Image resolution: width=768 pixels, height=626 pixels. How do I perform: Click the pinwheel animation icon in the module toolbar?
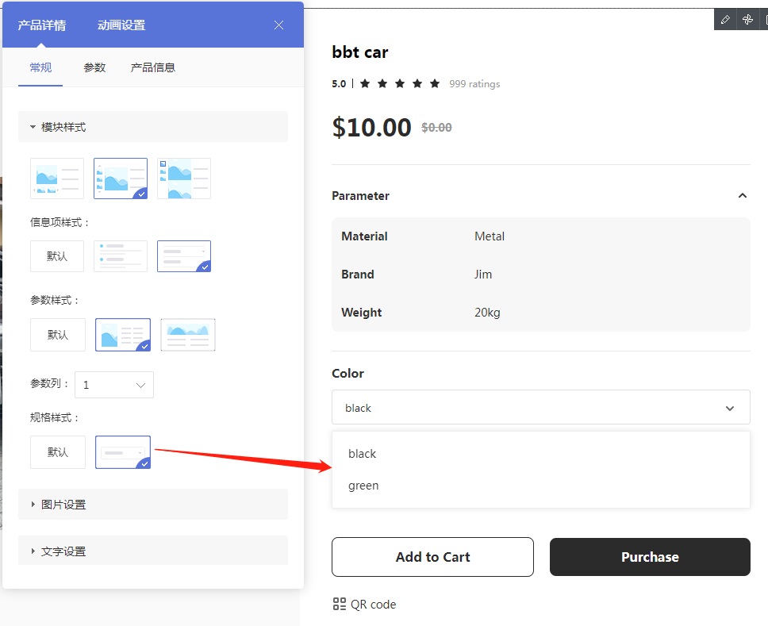pos(747,20)
